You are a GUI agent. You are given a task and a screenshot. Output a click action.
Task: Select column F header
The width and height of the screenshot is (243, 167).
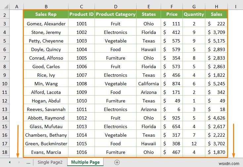click(172, 7)
